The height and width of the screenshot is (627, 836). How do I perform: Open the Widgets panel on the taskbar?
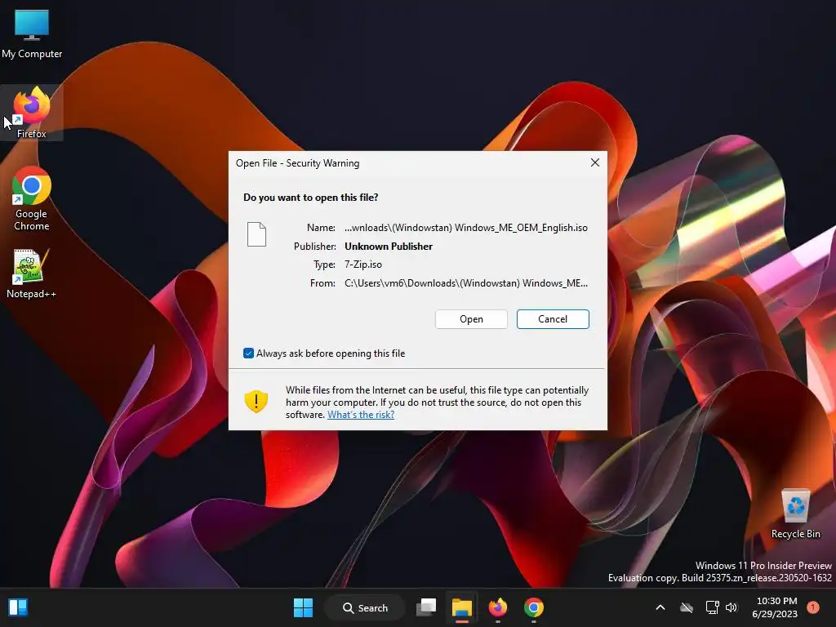pyautogui.click(x=18, y=607)
